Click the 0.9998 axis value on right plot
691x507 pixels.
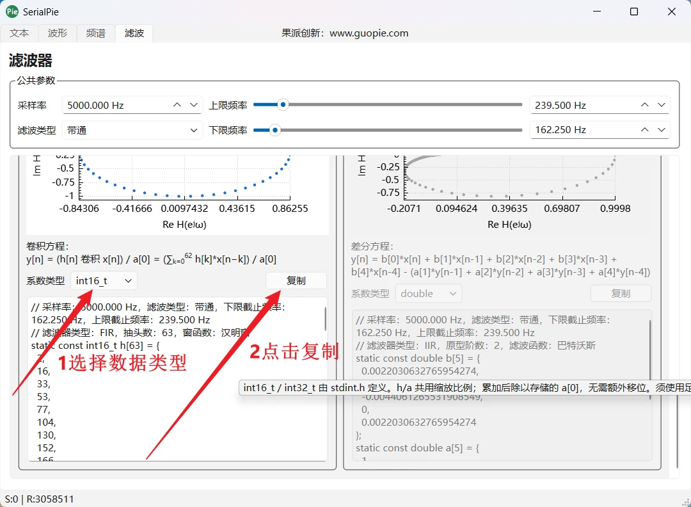[616, 209]
